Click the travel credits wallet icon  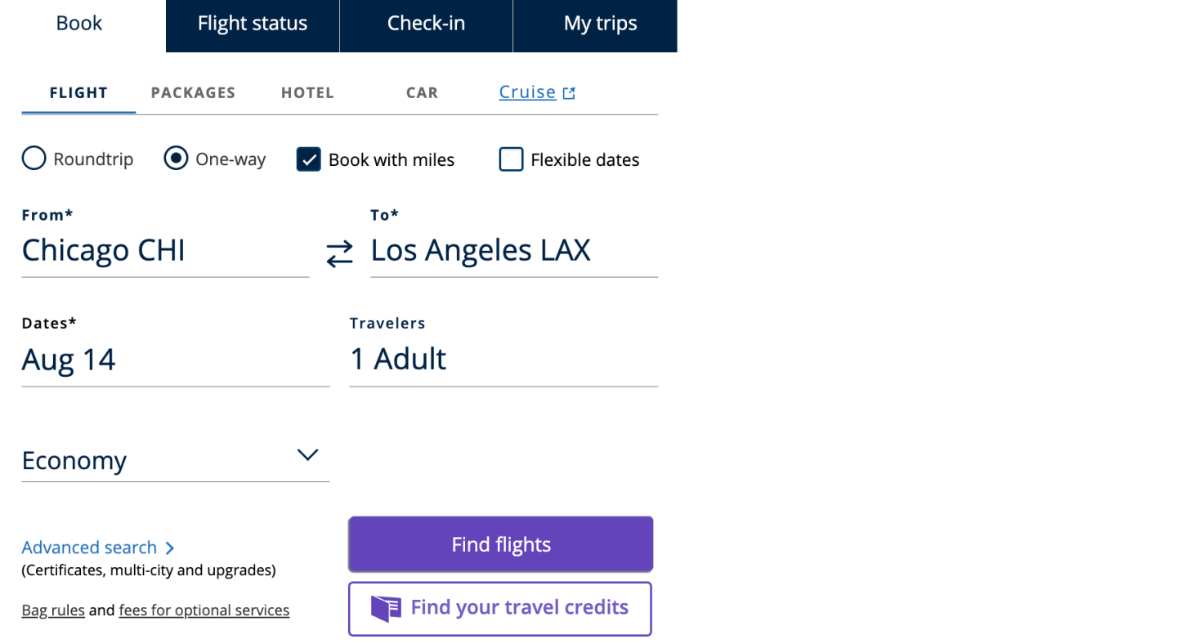(x=386, y=609)
